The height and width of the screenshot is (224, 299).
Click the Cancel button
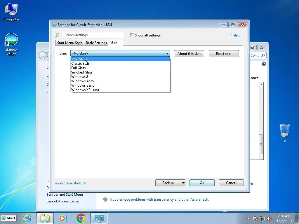coord(231,183)
